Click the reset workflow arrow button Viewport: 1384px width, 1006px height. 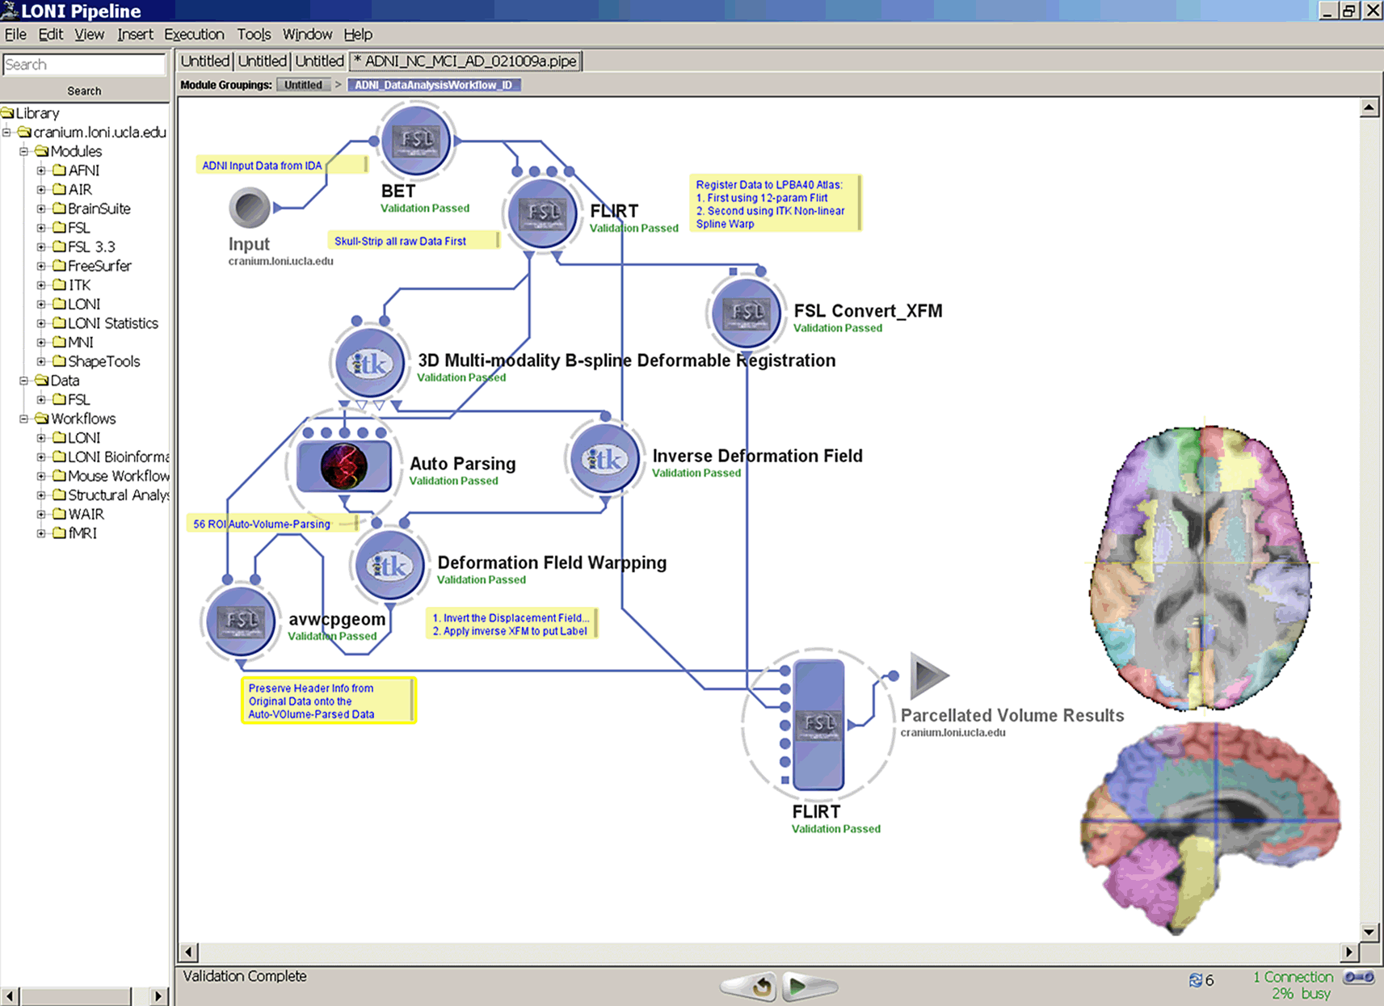pyautogui.click(x=759, y=986)
